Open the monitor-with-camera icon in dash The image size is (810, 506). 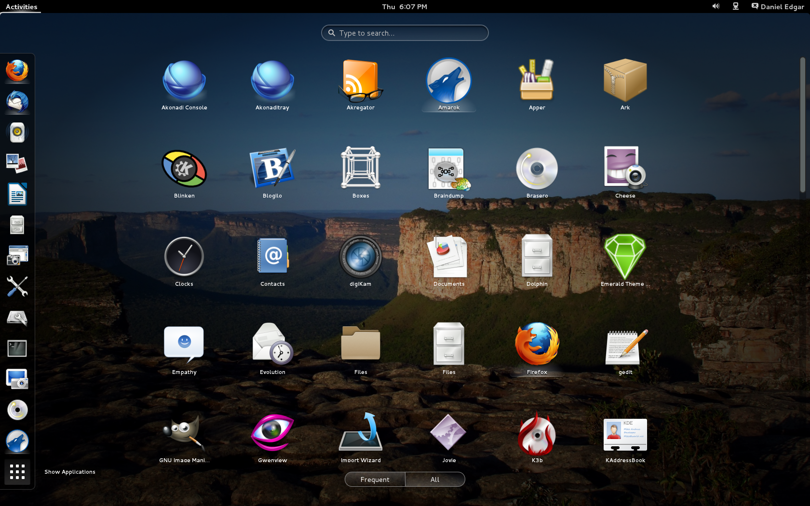tap(17, 379)
